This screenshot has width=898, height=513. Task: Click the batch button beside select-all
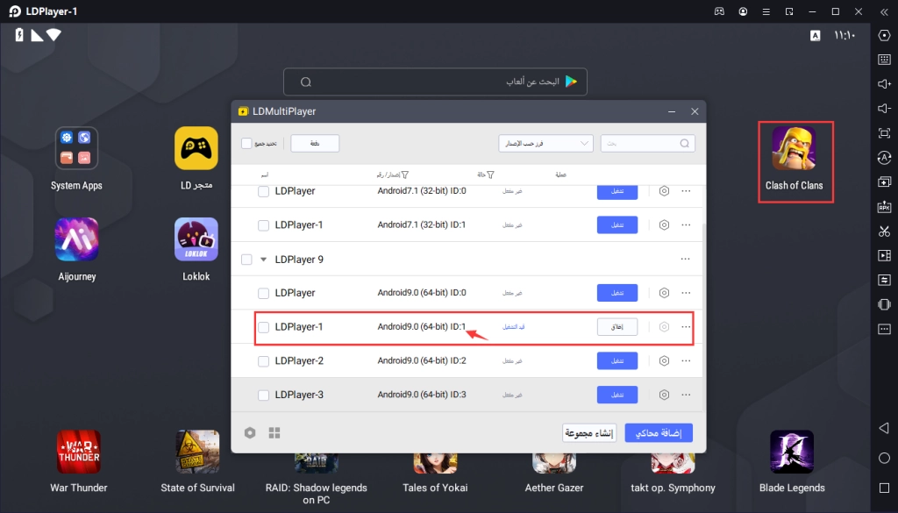(315, 143)
